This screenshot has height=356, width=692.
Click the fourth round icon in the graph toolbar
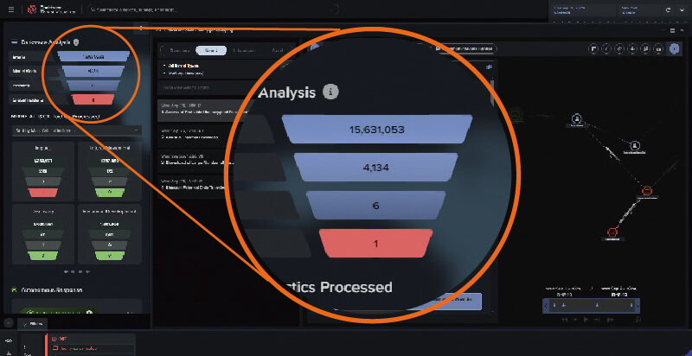[x=632, y=48]
